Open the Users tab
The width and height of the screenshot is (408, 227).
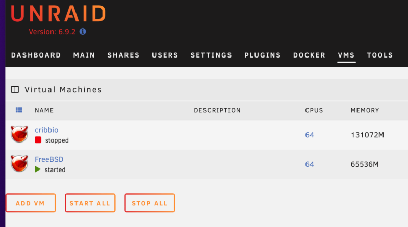[x=165, y=55]
